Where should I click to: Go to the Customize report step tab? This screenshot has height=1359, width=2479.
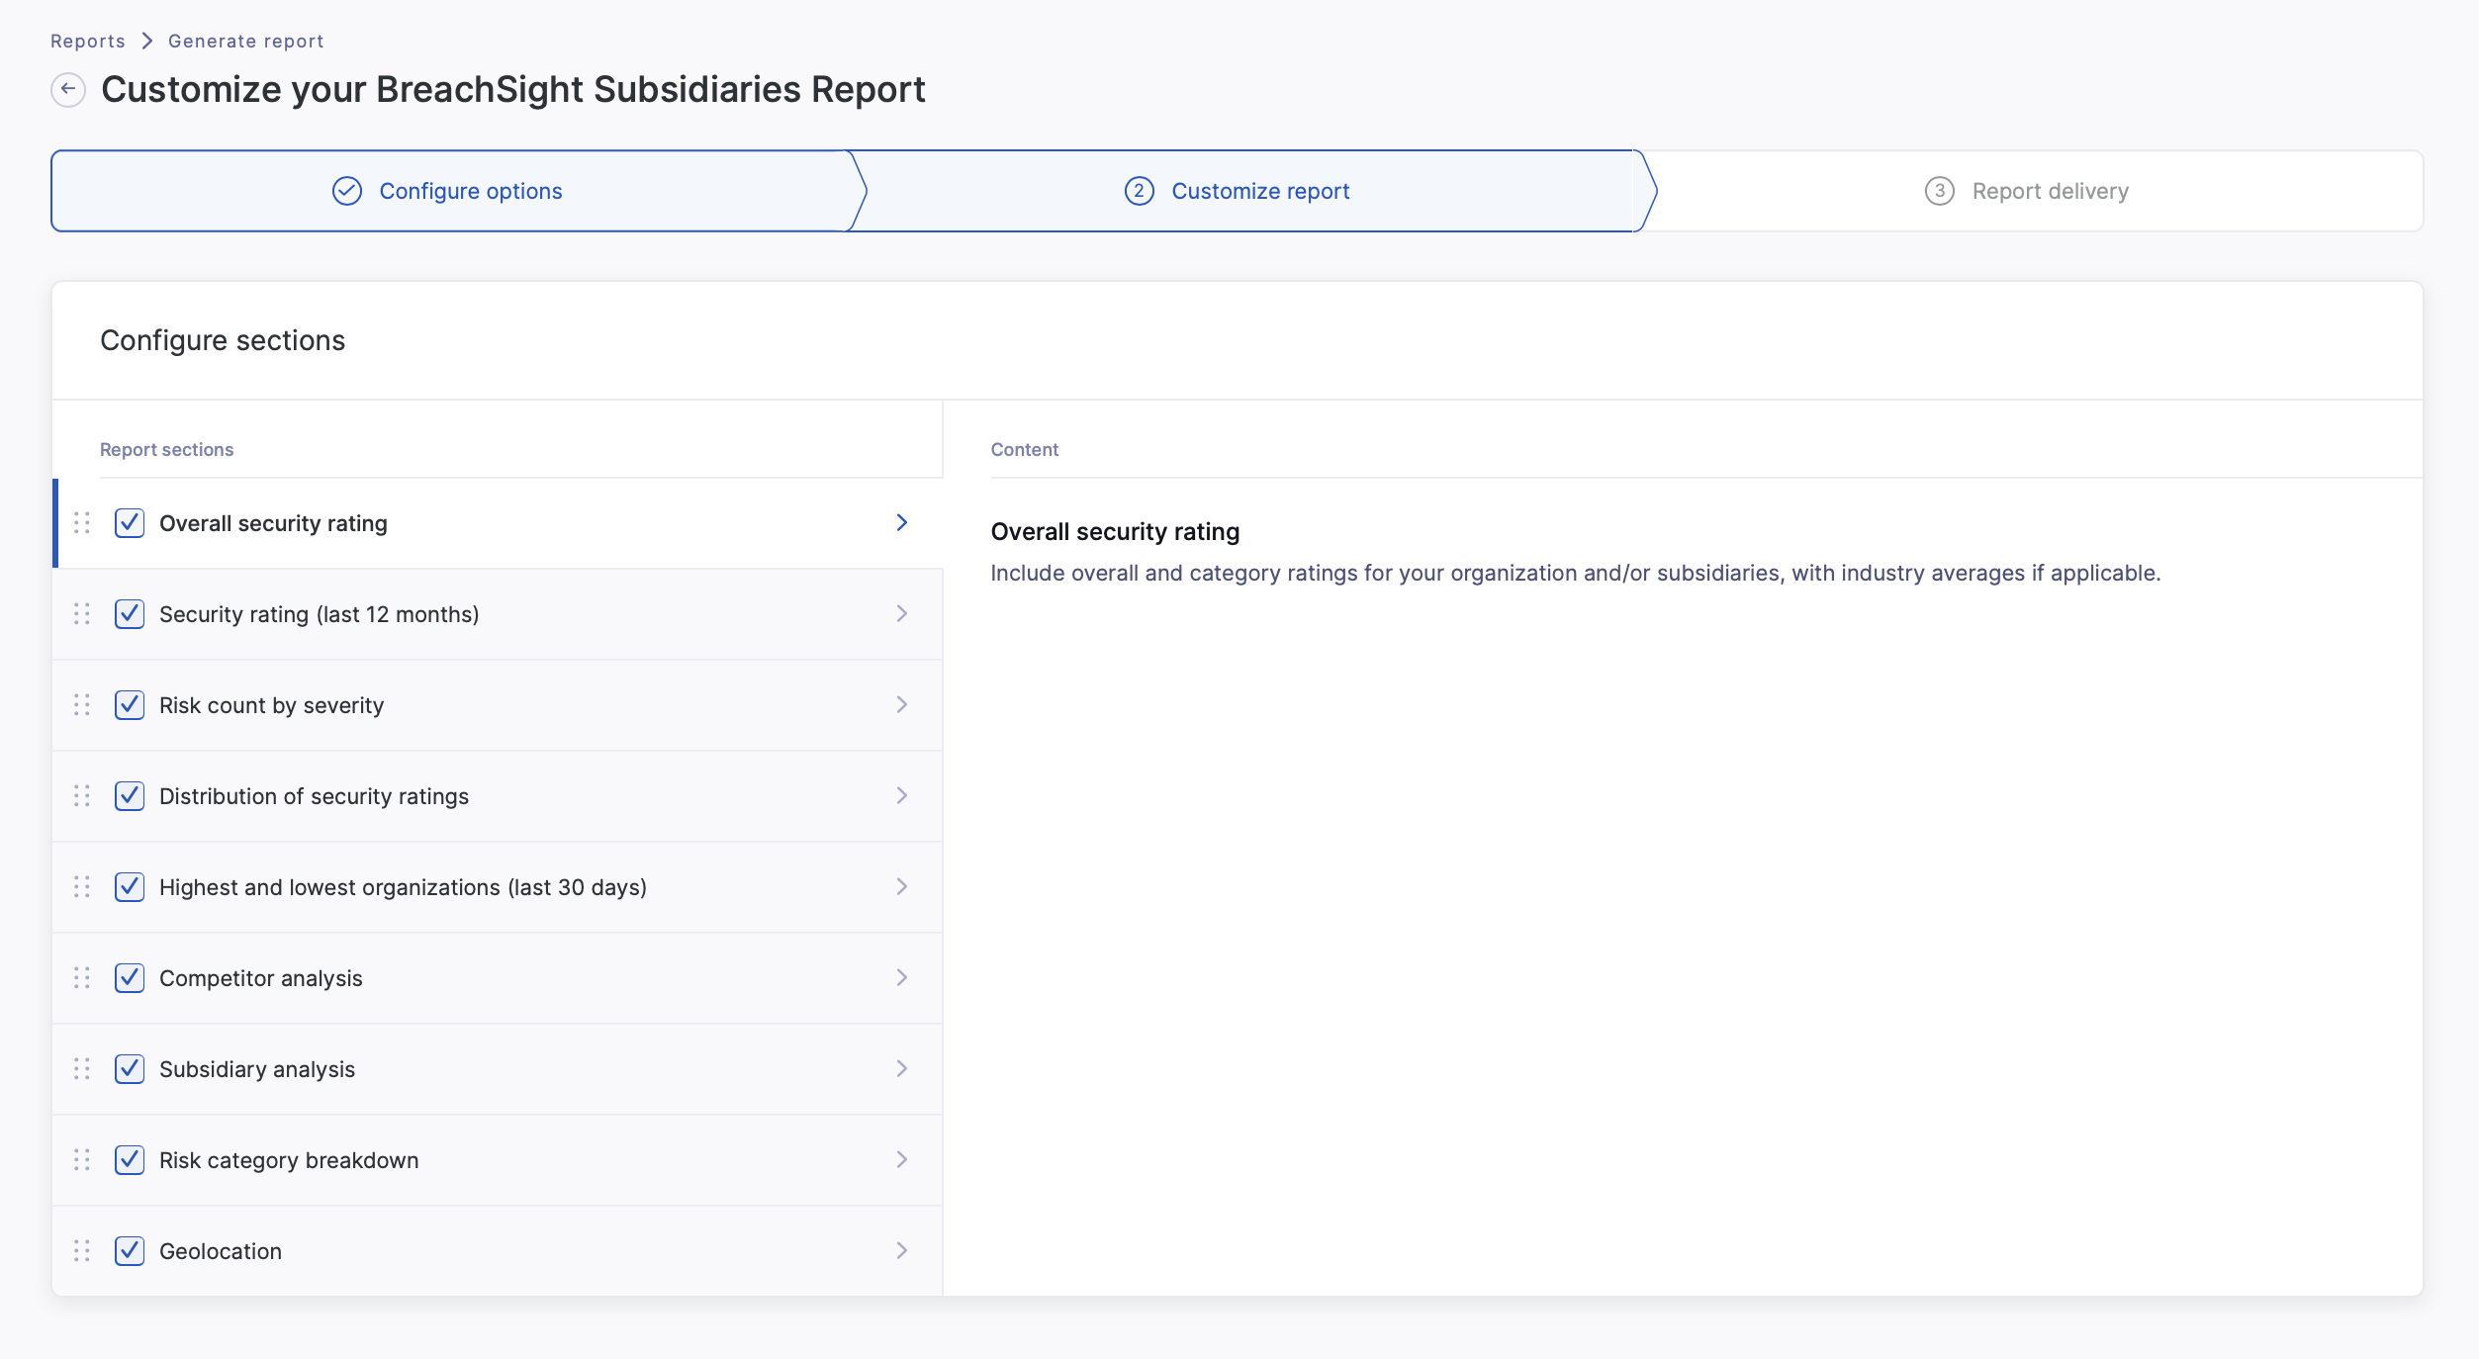(x=1259, y=191)
